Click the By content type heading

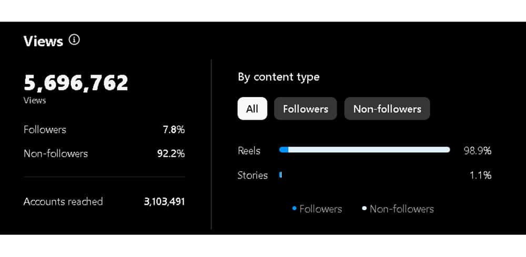(279, 77)
